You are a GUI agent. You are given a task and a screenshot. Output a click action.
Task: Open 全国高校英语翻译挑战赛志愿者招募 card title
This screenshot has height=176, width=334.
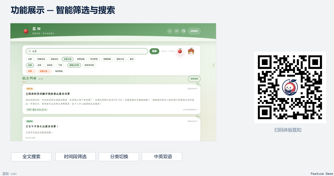coord(48,94)
